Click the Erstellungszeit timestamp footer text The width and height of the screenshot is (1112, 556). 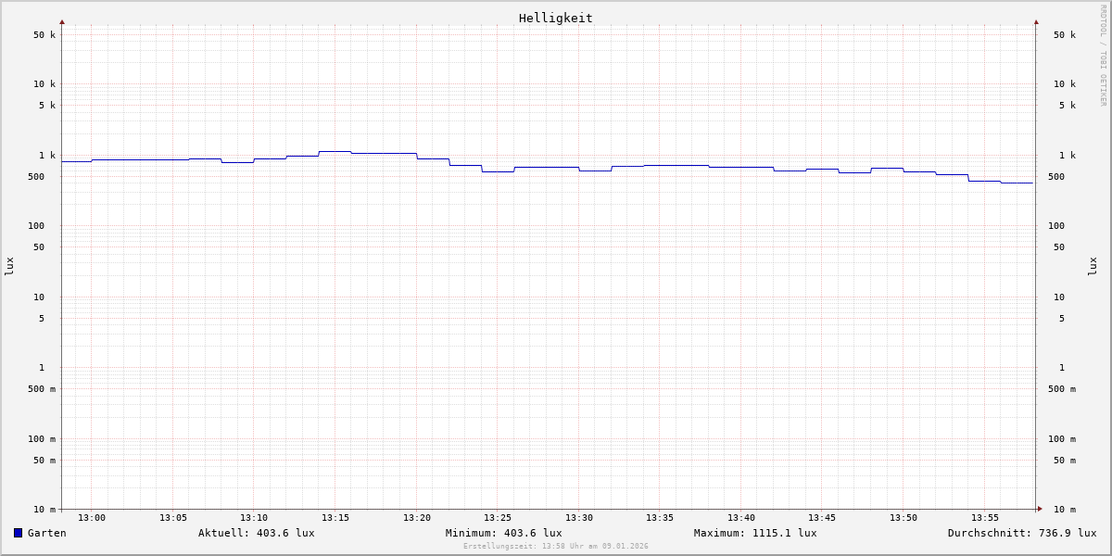pyautogui.click(x=556, y=547)
